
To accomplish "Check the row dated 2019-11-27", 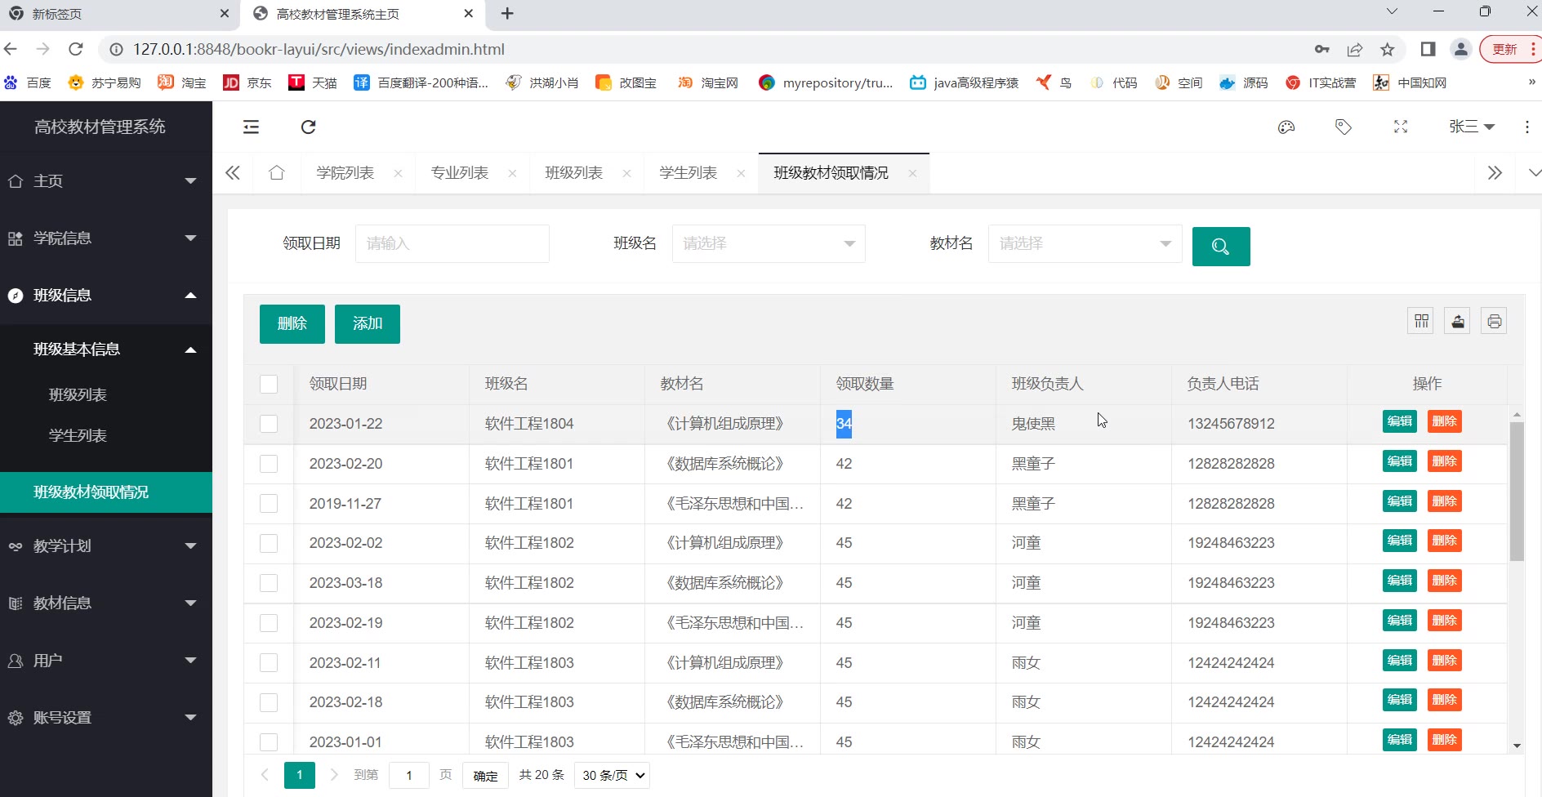I will click(x=269, y=504).
